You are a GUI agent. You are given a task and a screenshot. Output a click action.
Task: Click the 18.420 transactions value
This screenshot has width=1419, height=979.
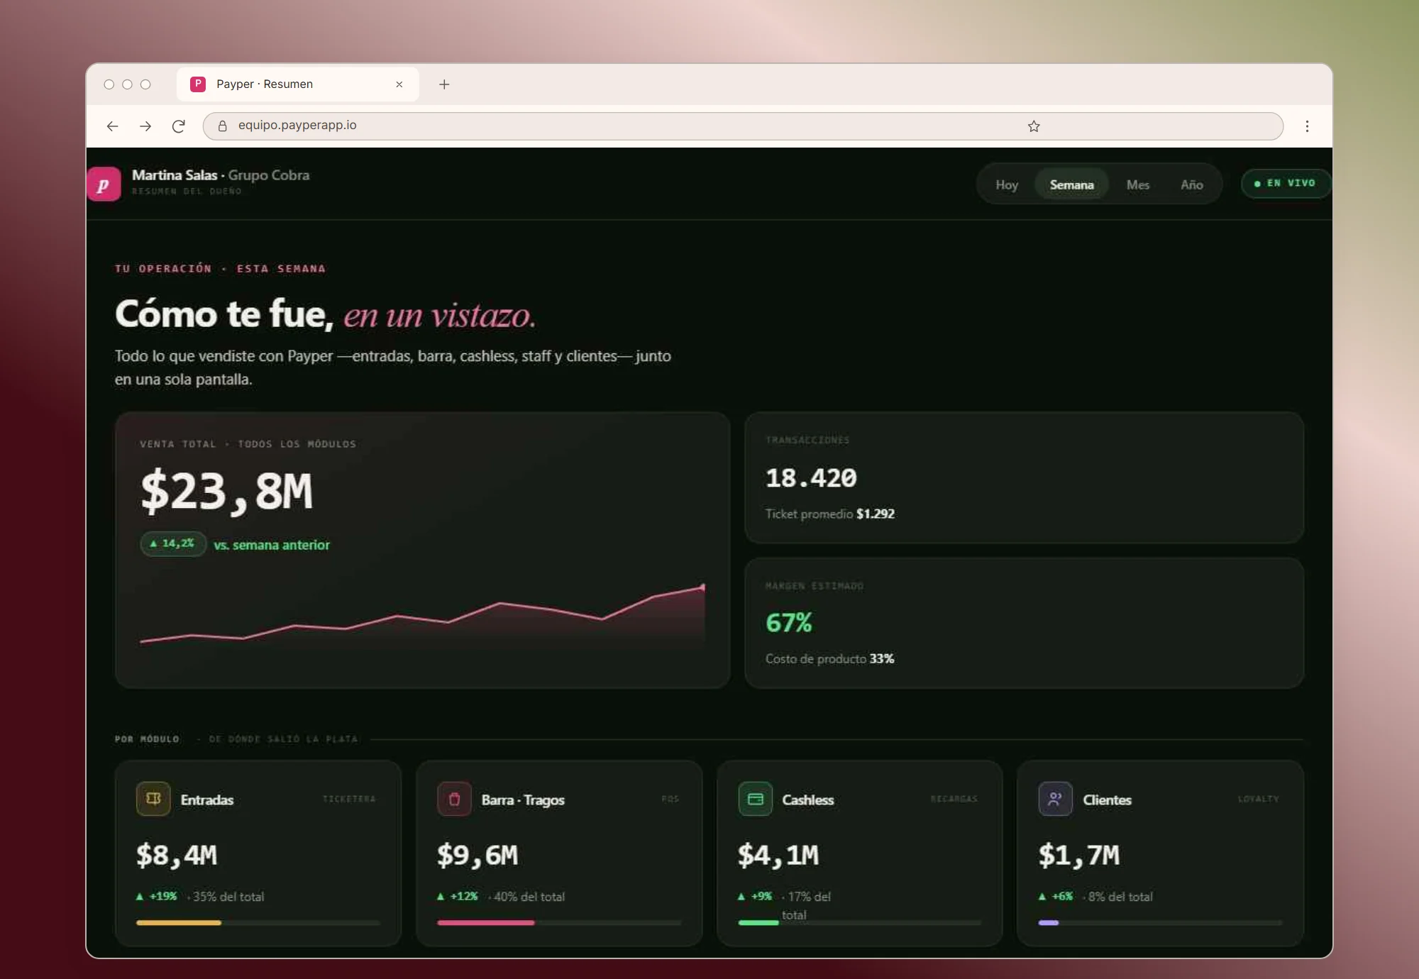(x=811, y=478)
